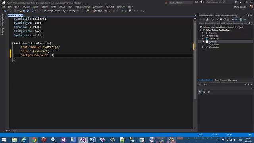Open Google Chrome from the taskbar
Viewport: 254px width, 143px height.
[34, 140]
